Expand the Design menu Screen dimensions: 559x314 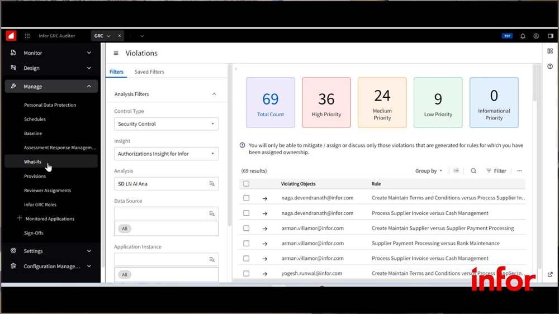(x=51, y=68)
